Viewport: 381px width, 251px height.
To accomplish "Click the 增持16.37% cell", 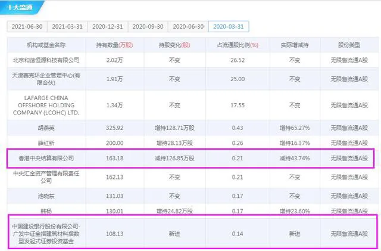I will pos(295,143).
